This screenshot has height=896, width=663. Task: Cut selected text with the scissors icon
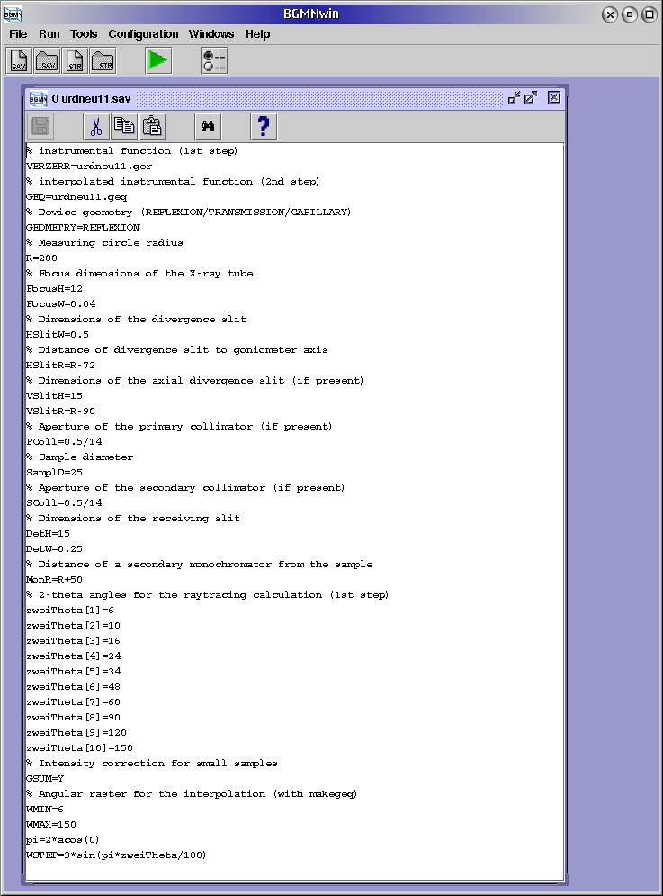[96, 126]
